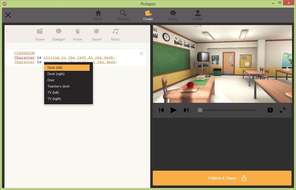Toggle subtitles on the video player

pyautogui.click(x=270, y=110)
